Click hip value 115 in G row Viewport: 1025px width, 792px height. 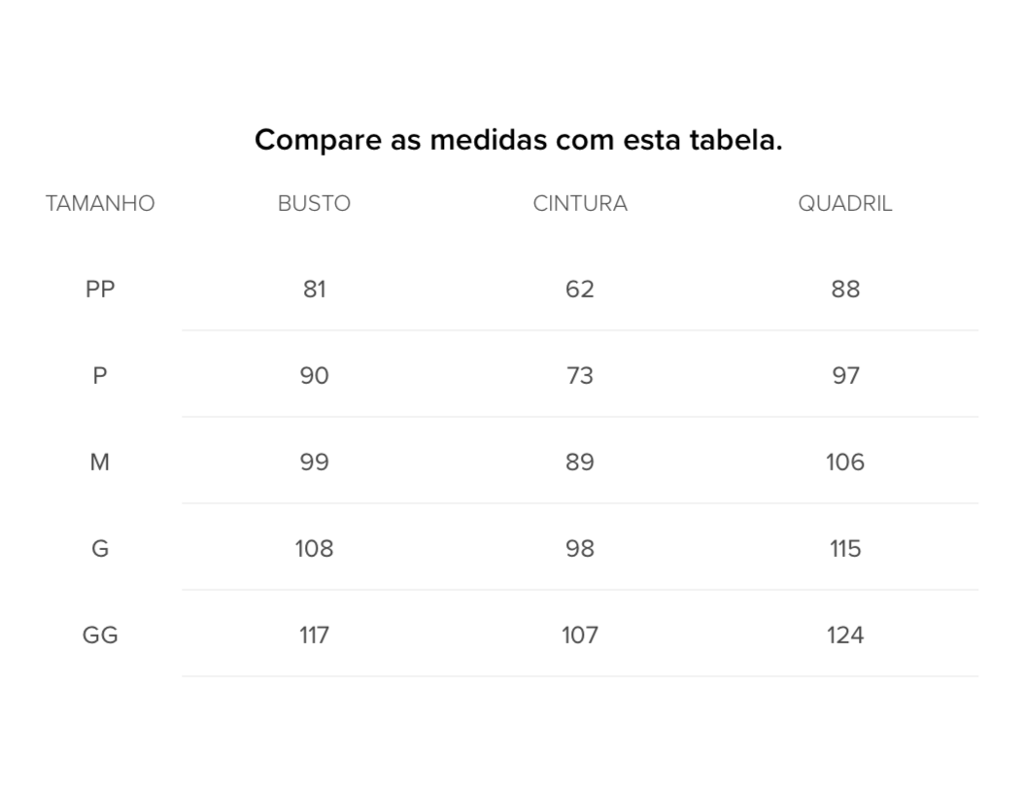(x=845, y=549)
